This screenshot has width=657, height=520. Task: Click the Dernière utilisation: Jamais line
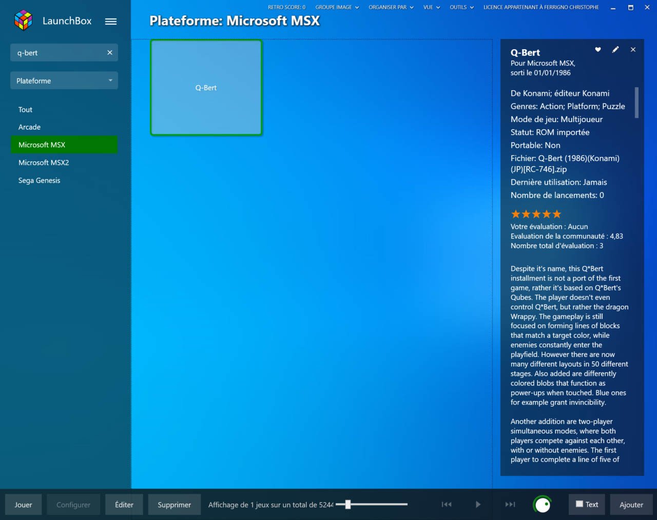(x=558, y=182)
